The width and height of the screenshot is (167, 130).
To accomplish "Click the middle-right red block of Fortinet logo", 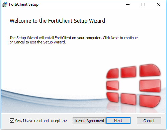I will click(x=150, y=86).
